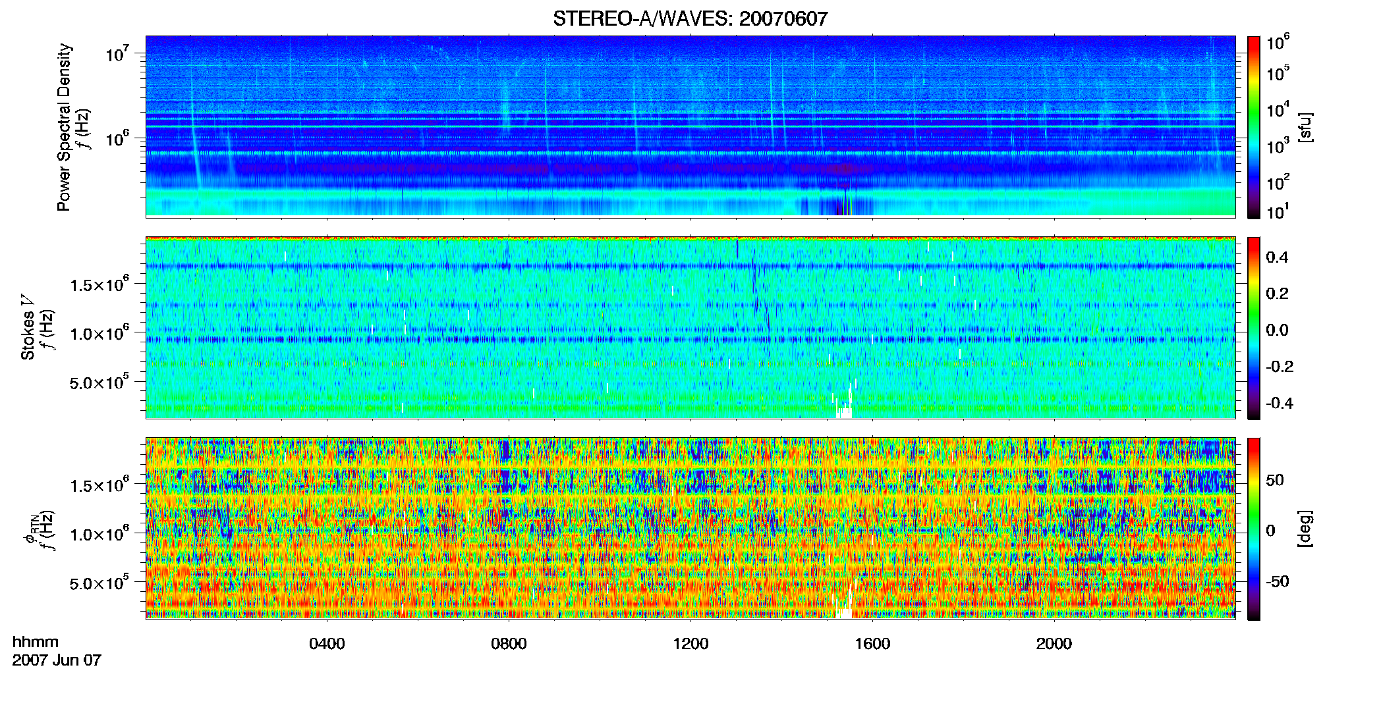Click the "[deg]" color bar unit label

[x=1305, y=529]
